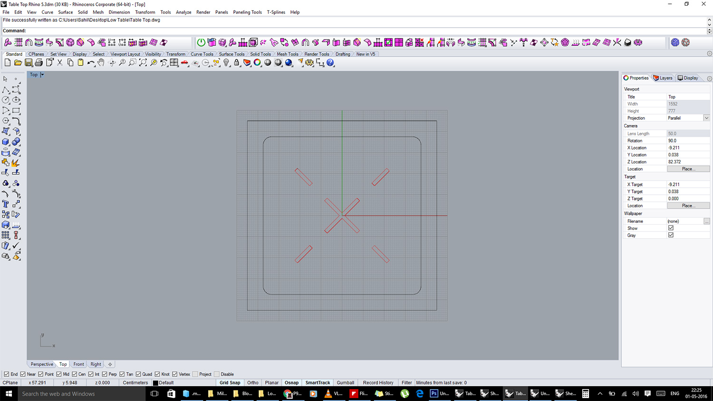Open the four-viewport layout icon
This screenshot has height=401, width=713.
click(174, 63)
